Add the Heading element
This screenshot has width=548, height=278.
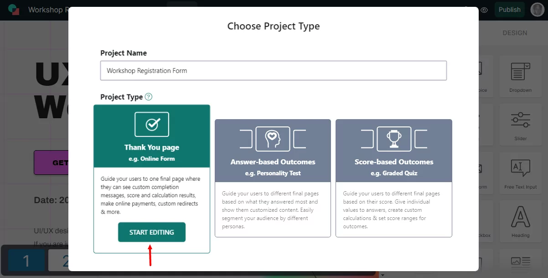520,222
